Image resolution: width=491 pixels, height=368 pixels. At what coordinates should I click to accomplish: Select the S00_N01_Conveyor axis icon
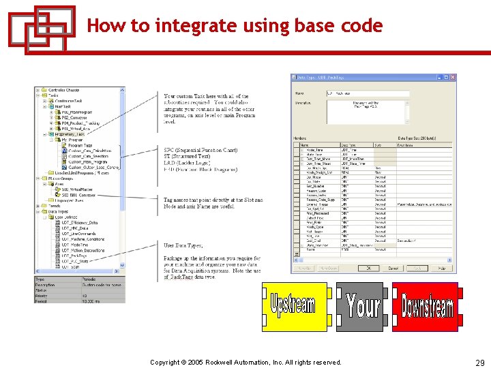point(57,195)
